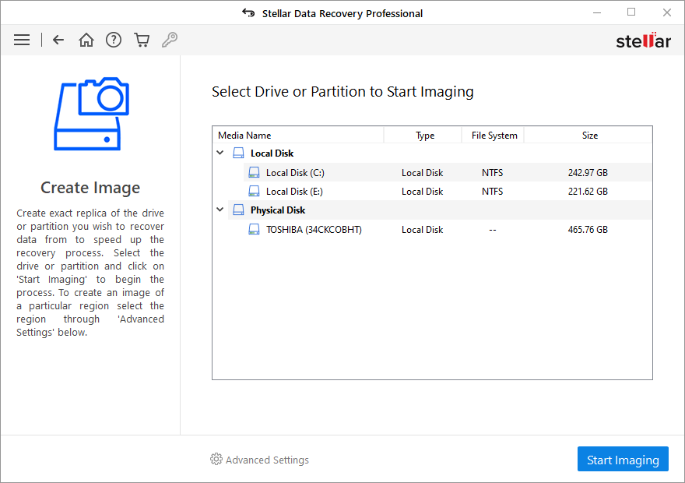
Task: Select Local Disk (C:) row
Action: tap(448, 173)
